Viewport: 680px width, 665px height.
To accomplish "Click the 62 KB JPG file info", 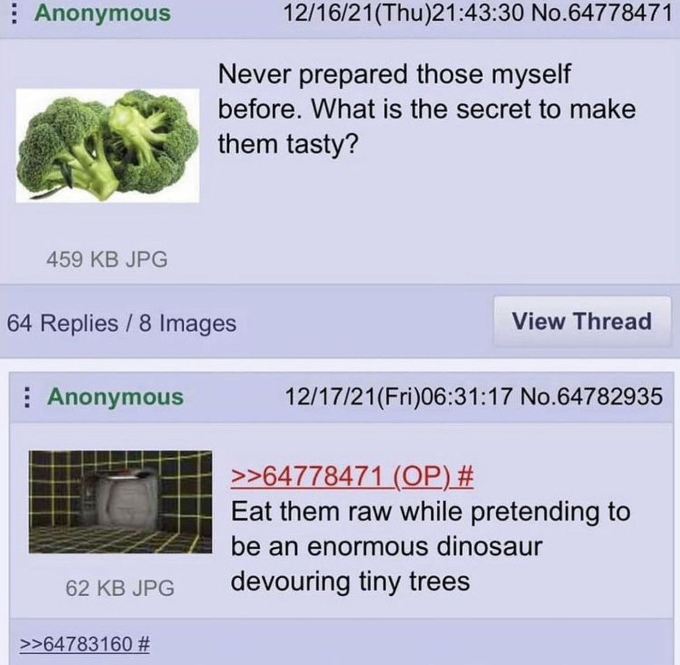I will (120, 588).
